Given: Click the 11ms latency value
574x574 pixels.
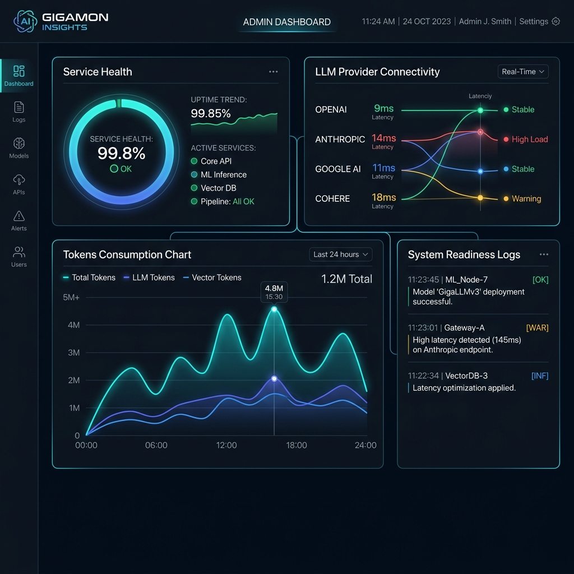Looking at the screenshot, I should click(383, 168).
